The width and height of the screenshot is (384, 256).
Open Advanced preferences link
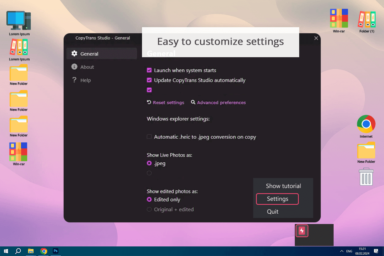pyautogui.click(x=221, y=103)
